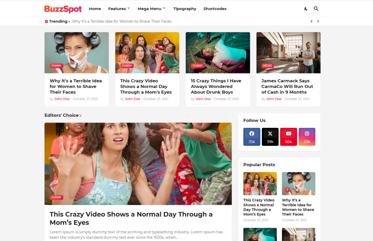The width and height of the screenshot is (373, 241).
Task: Select Shortcodes in the navigation bar
Action: (215, 9)
